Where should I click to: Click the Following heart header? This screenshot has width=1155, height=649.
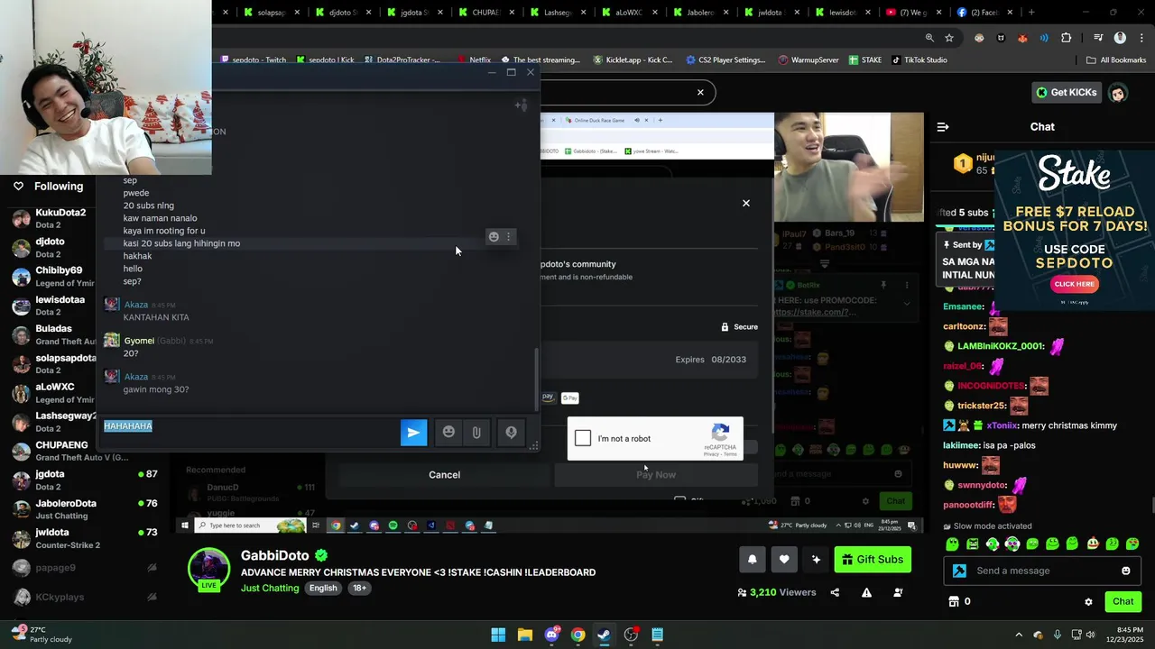pos(48,187)
